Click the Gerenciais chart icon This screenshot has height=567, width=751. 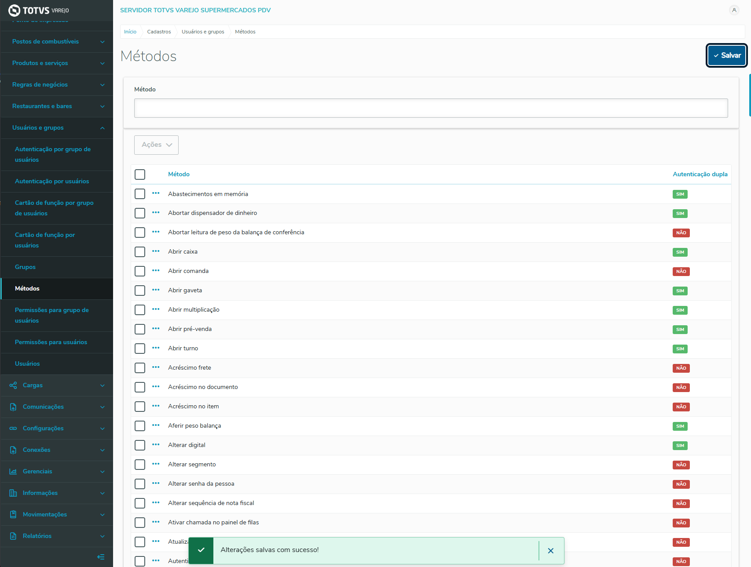(13, 472)
